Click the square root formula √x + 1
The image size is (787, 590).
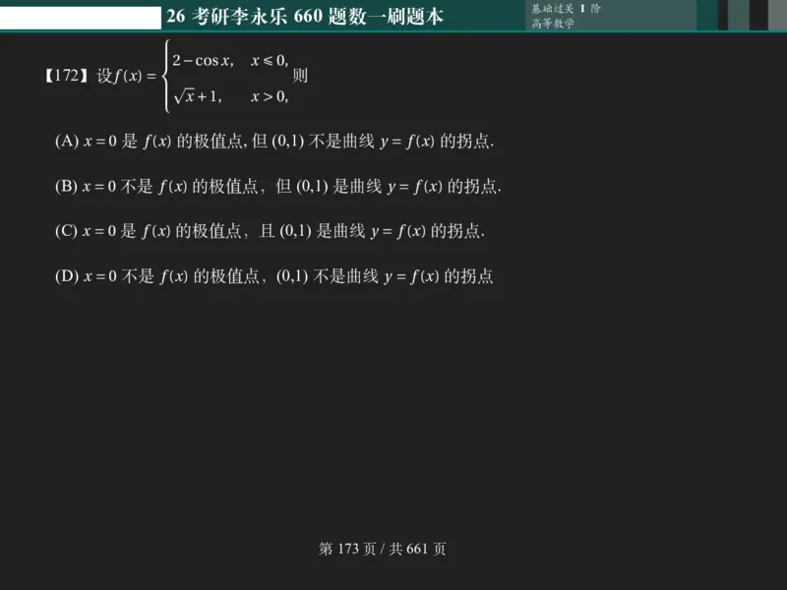tap(197, 94)
